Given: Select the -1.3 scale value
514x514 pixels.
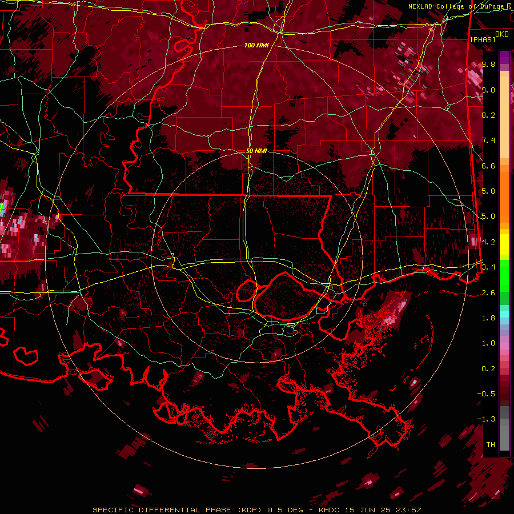Looking at the screenshot, I should [486, 419].
